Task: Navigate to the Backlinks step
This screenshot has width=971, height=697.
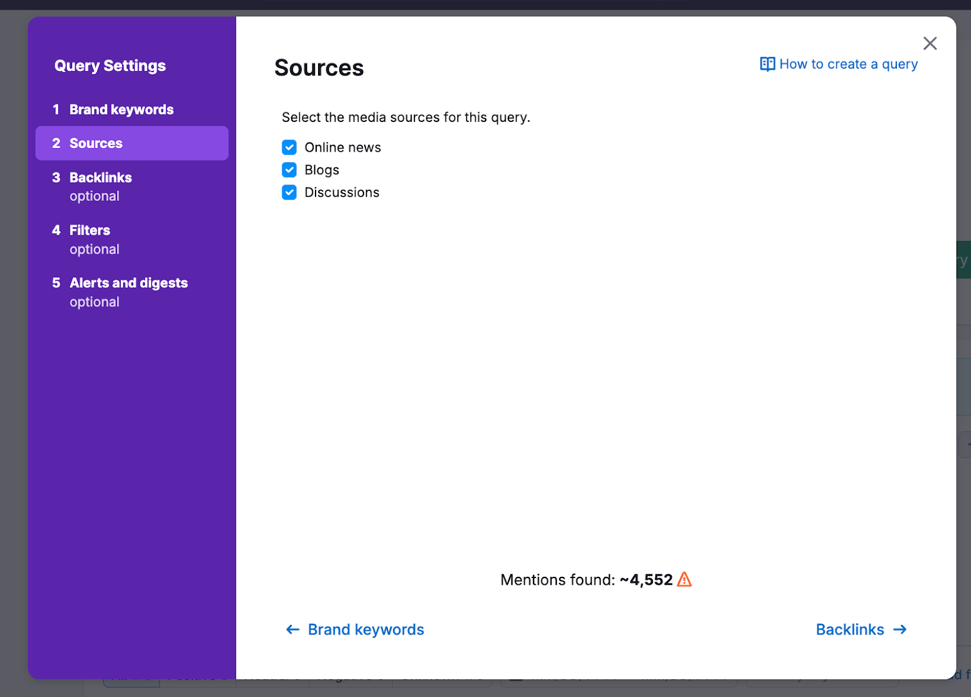Action: [100, 177]
